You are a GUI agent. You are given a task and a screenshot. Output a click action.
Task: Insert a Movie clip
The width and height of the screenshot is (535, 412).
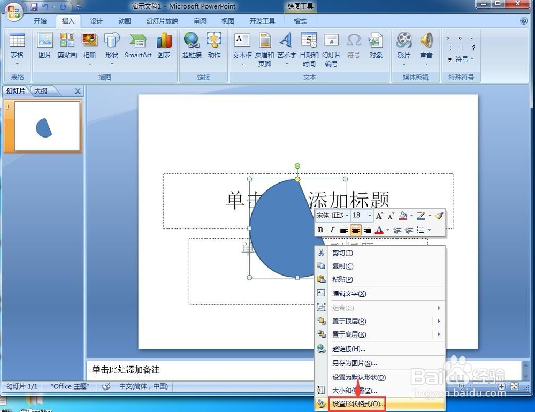coord(404,47)
